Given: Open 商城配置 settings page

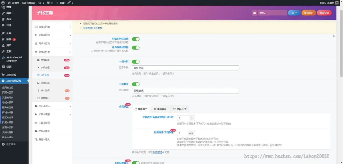Looking at the screenshot, I should point(52,60).
